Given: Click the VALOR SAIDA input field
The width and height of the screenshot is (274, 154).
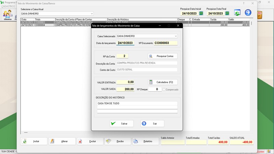Looking at the screenshot, I should 125,89.
